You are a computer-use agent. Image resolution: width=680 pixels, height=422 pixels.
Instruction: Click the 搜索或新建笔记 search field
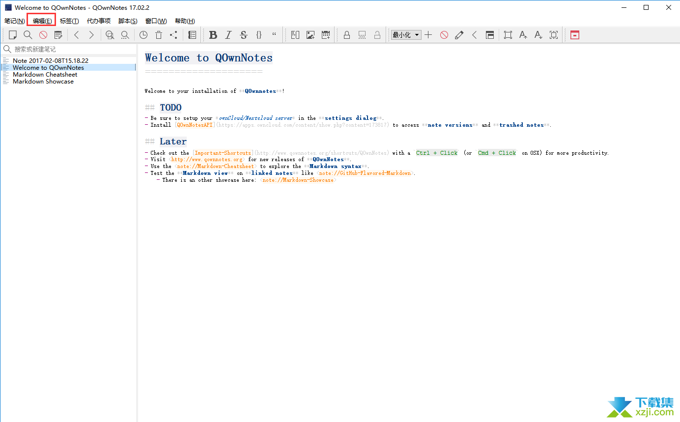pos(68,49)
